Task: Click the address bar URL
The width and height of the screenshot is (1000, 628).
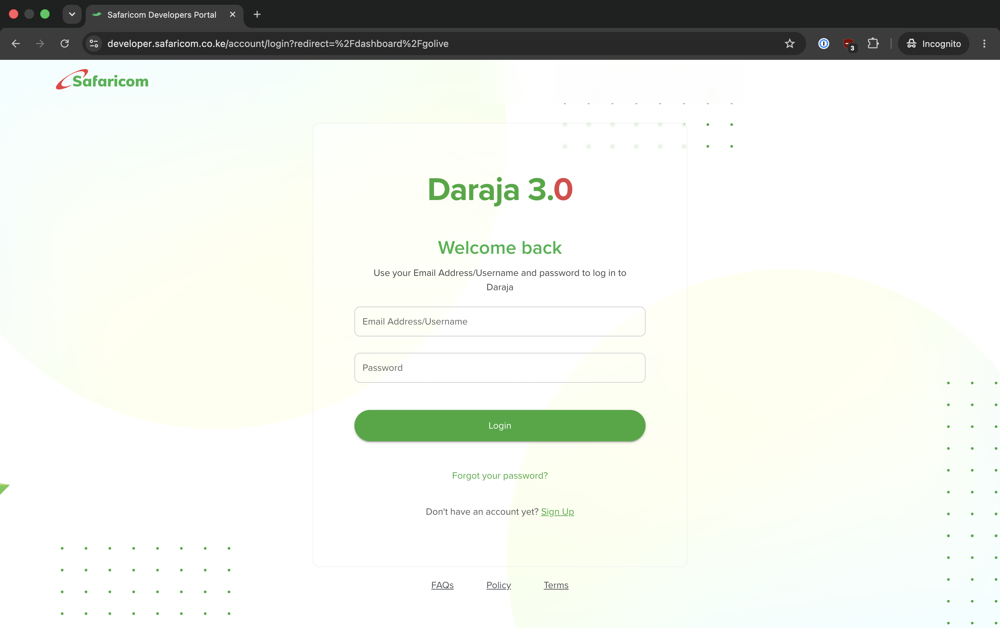Action: (278, 44)
